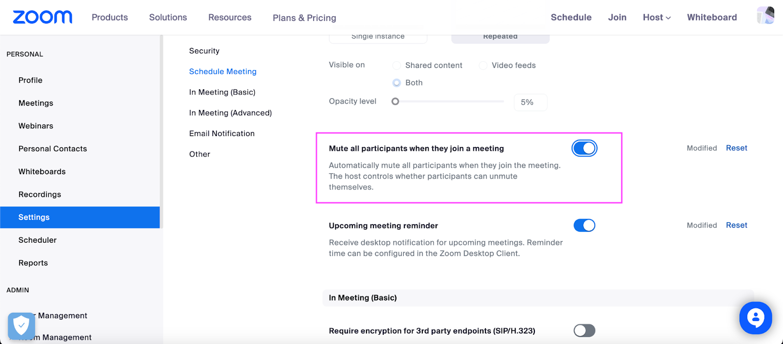Adjust the Opacity level slider
The image size is (783, 344).
click(395, 101)
